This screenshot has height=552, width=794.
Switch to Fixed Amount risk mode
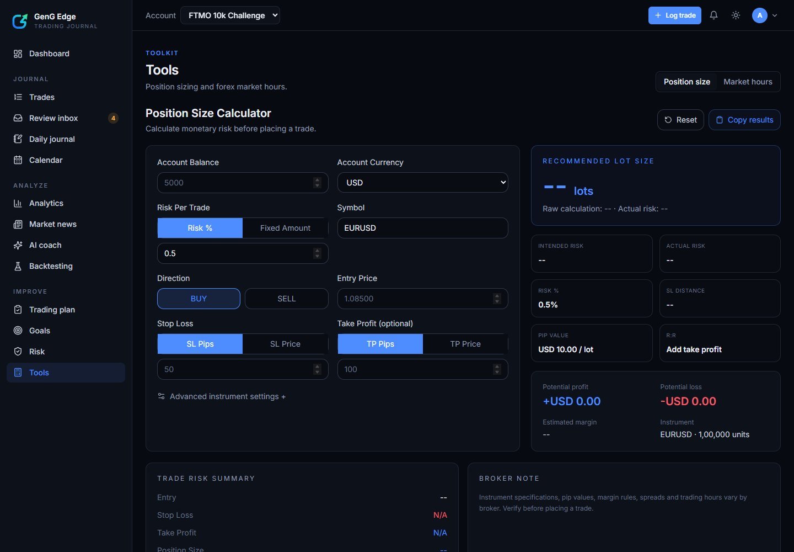(x=285, y=228)
